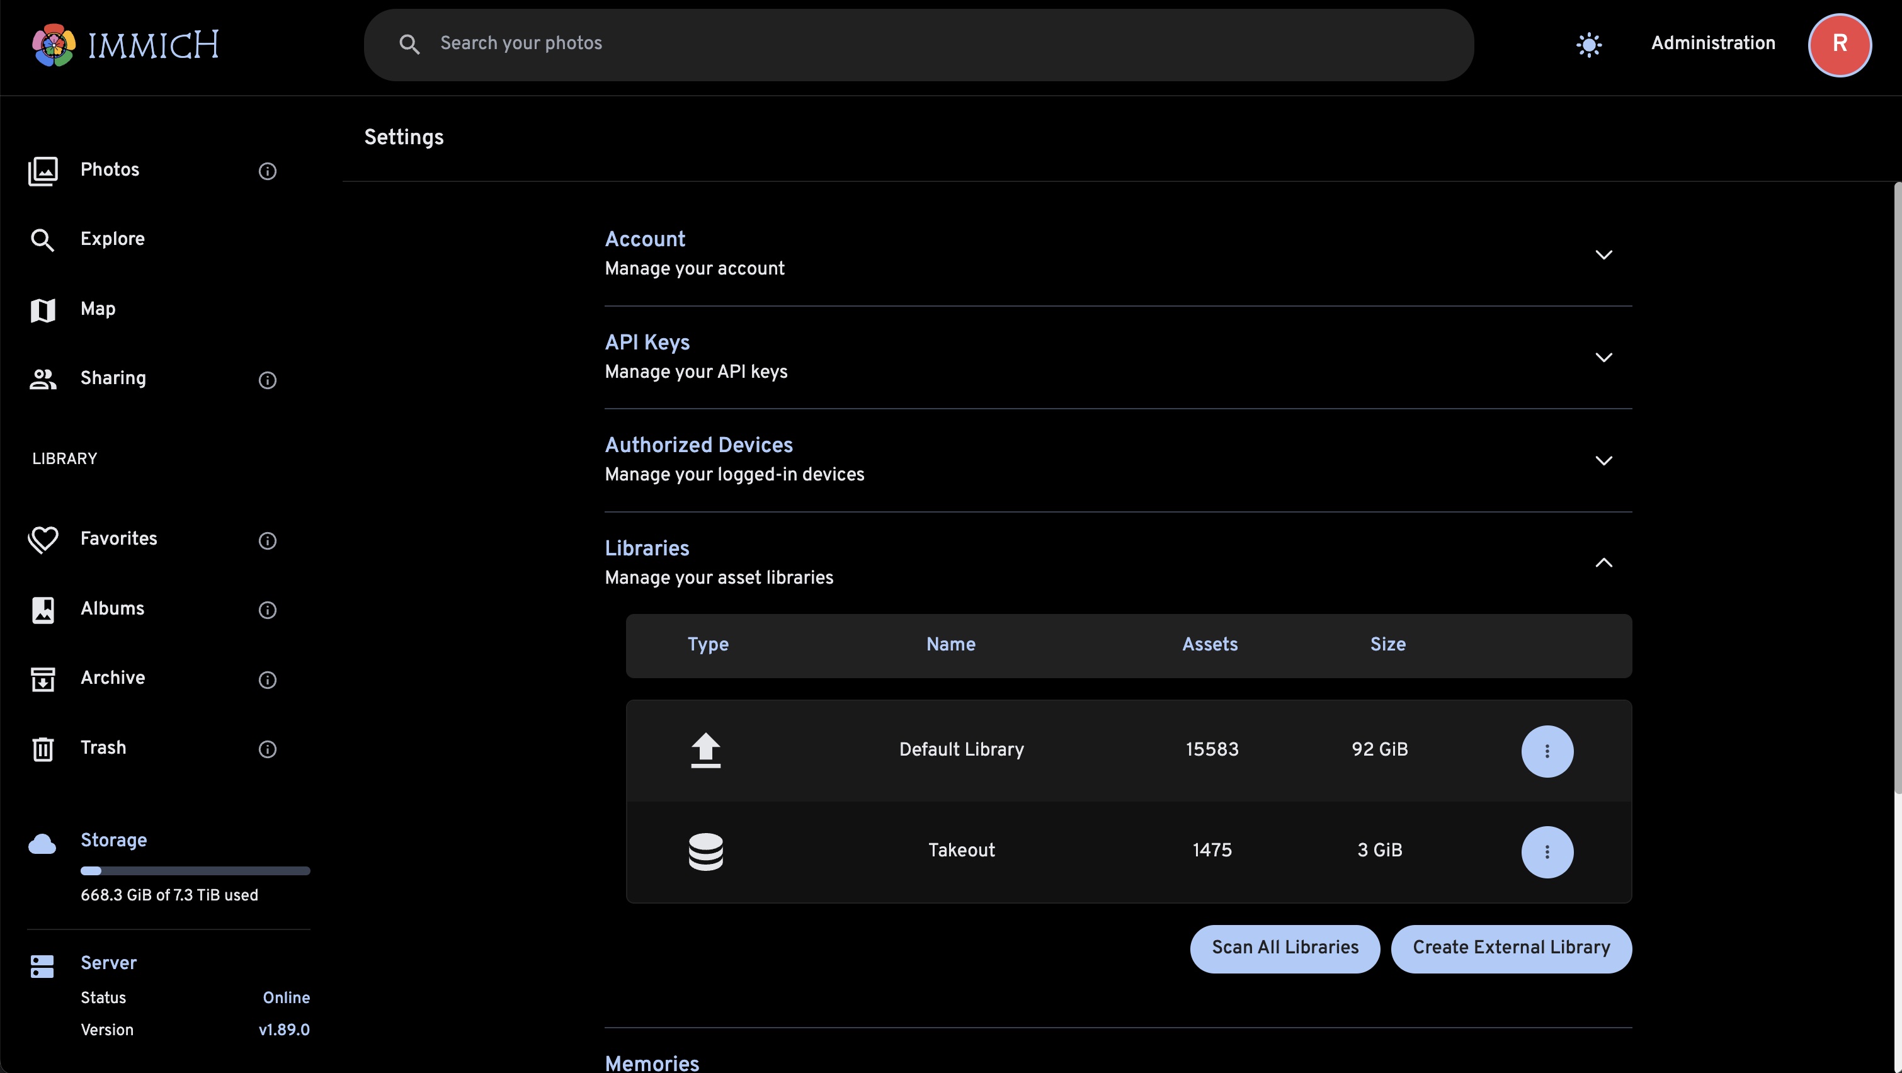
Task: Click the IMMICH wordmark
Action: (x=153, y=45)
